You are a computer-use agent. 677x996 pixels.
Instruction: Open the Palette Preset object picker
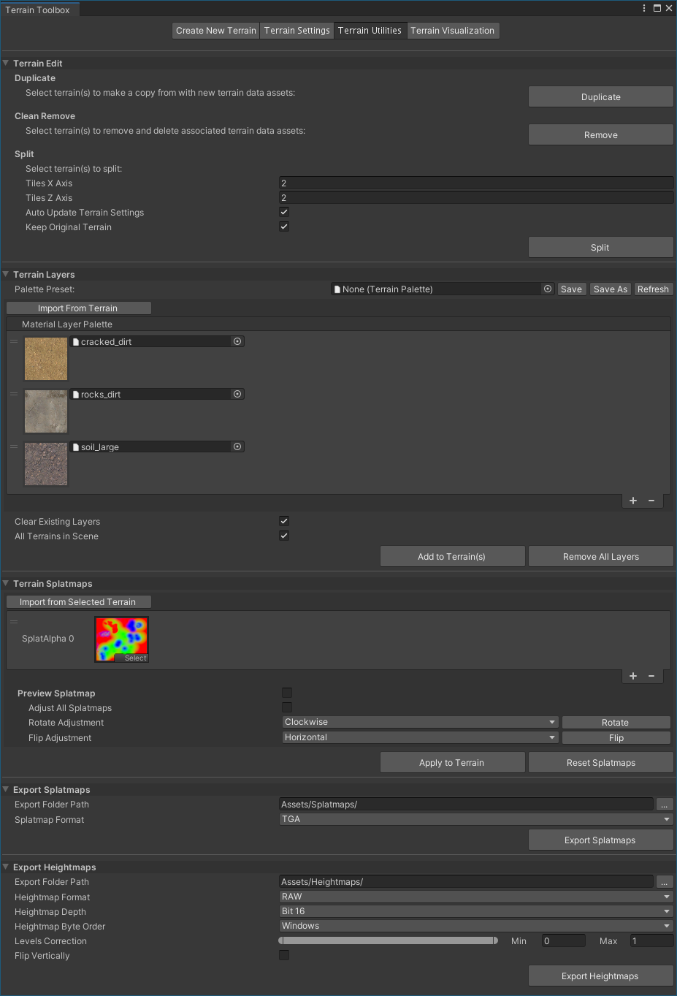[548, 289]
